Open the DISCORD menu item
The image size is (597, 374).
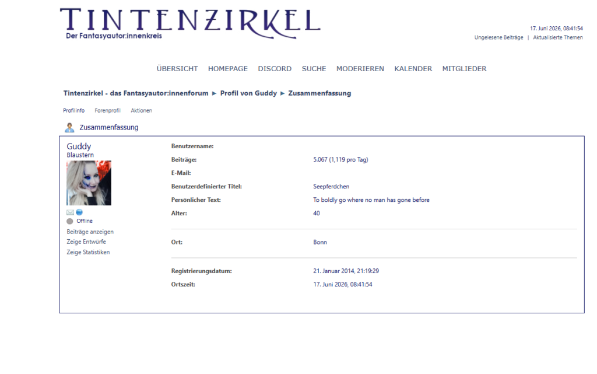point(275,68)
